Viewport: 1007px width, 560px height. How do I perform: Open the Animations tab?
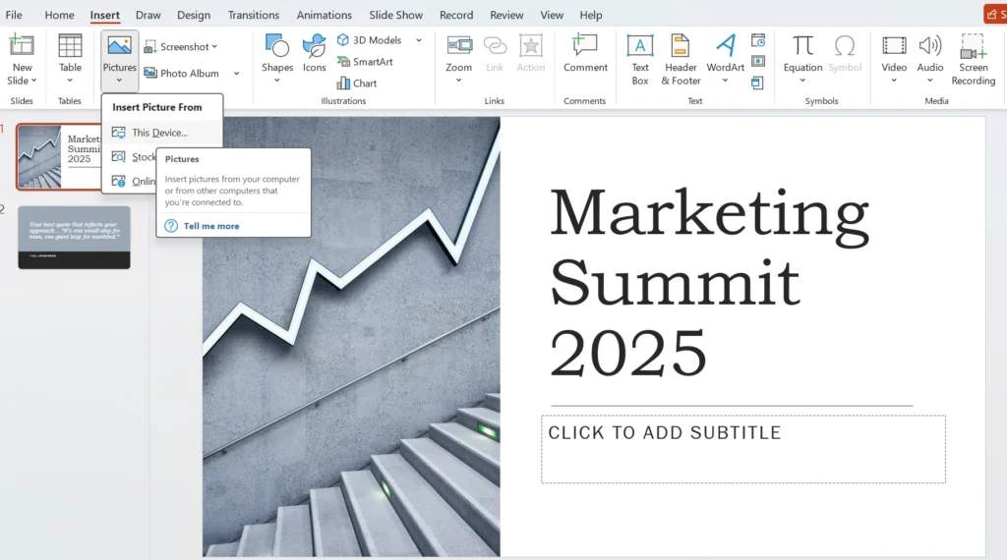tap(325, 15)
